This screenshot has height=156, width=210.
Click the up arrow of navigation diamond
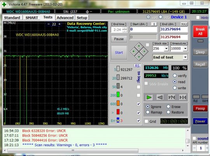pos(139,46)
